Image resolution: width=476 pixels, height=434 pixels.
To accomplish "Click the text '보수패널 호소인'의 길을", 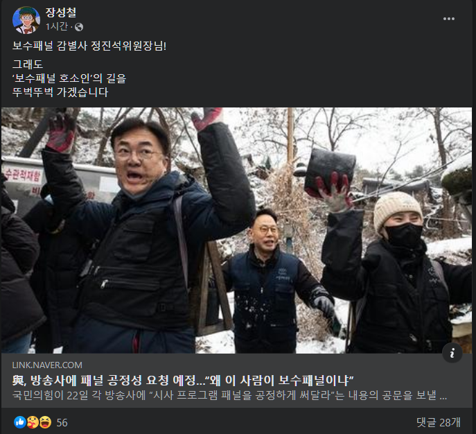I will pos(69,78).
